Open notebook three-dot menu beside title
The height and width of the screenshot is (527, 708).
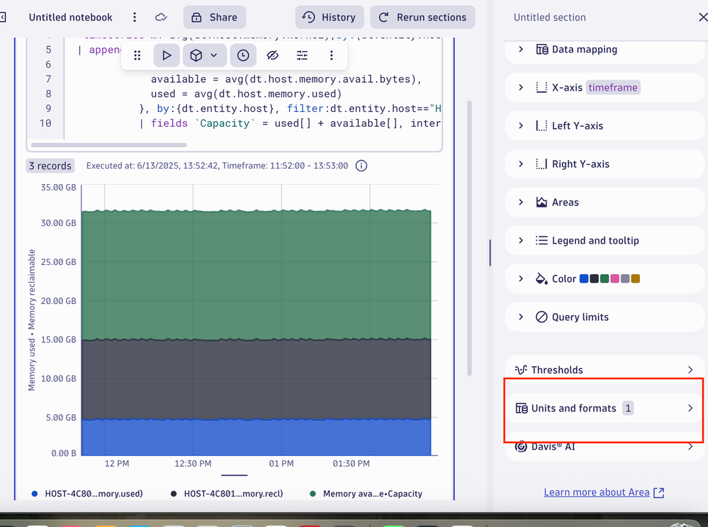135,17
